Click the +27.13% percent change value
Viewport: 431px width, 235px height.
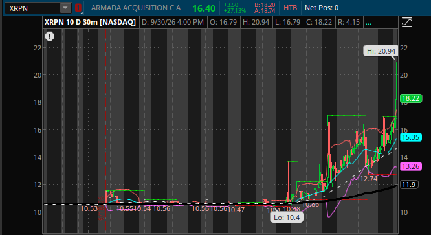pyautogui.click(x=235, y=11)
